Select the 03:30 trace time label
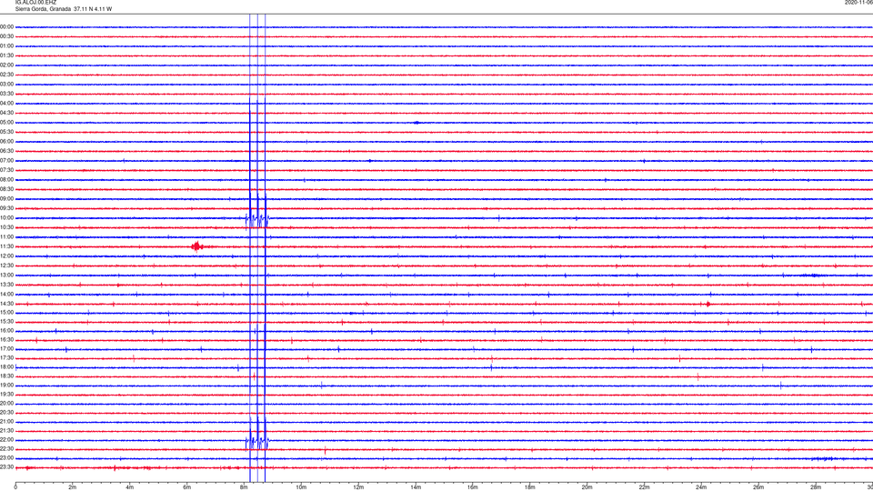 [x=6, y=94]
